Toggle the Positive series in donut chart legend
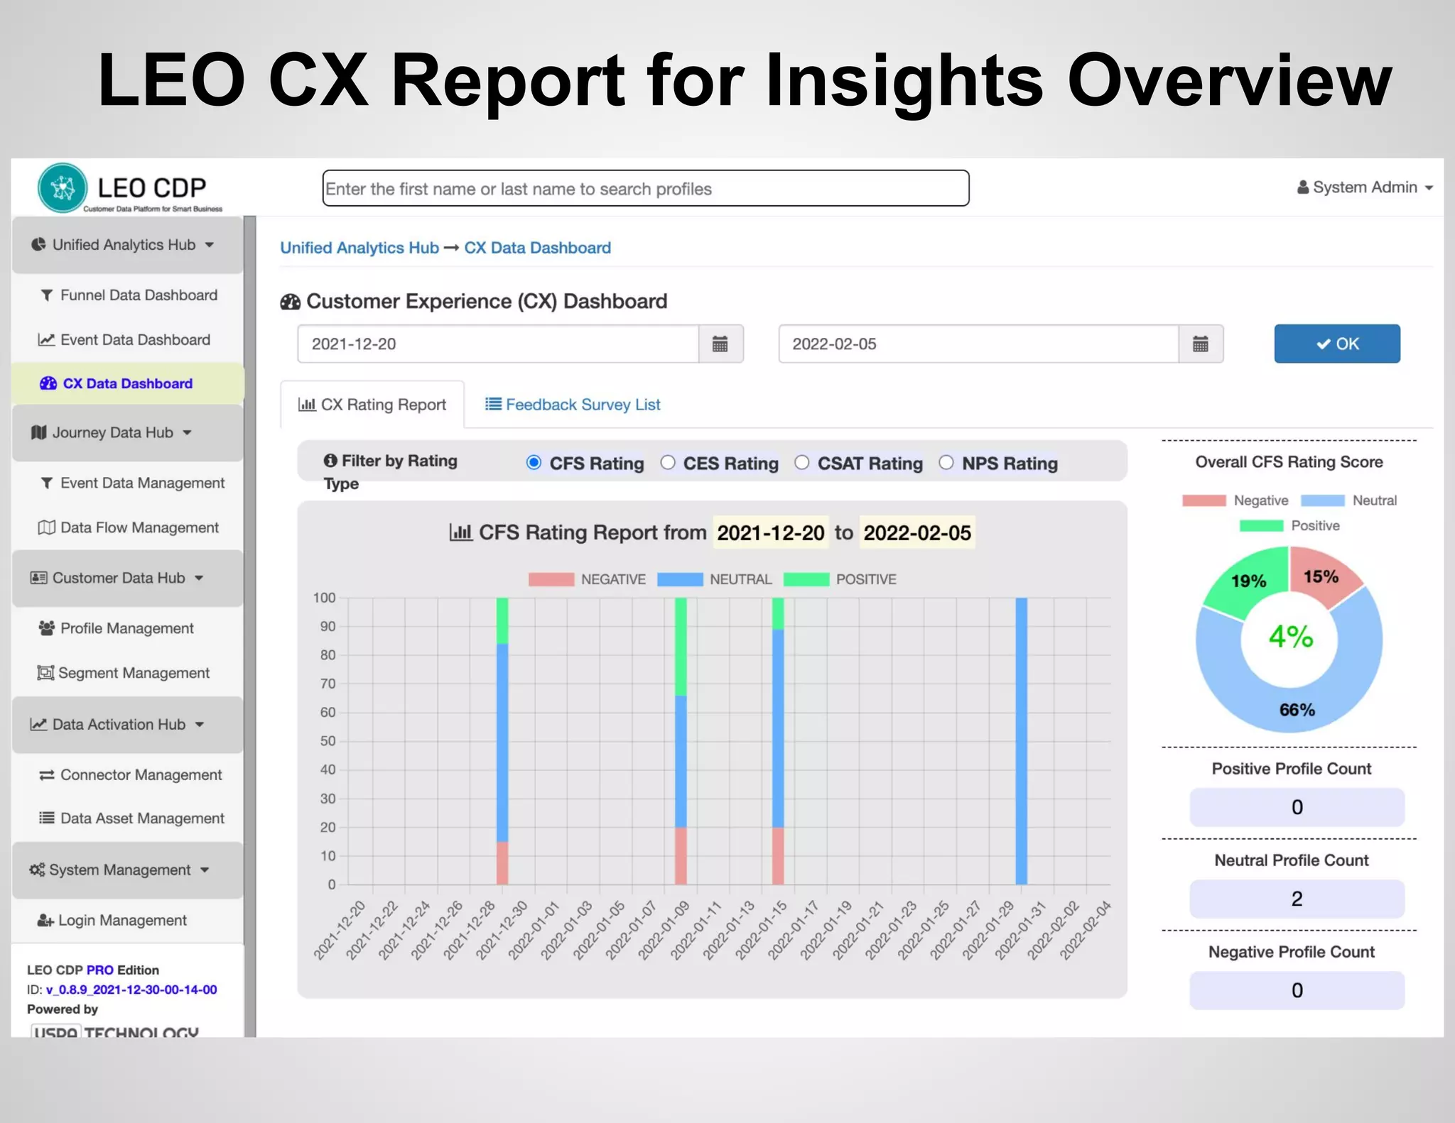 tap(1290, 526)
